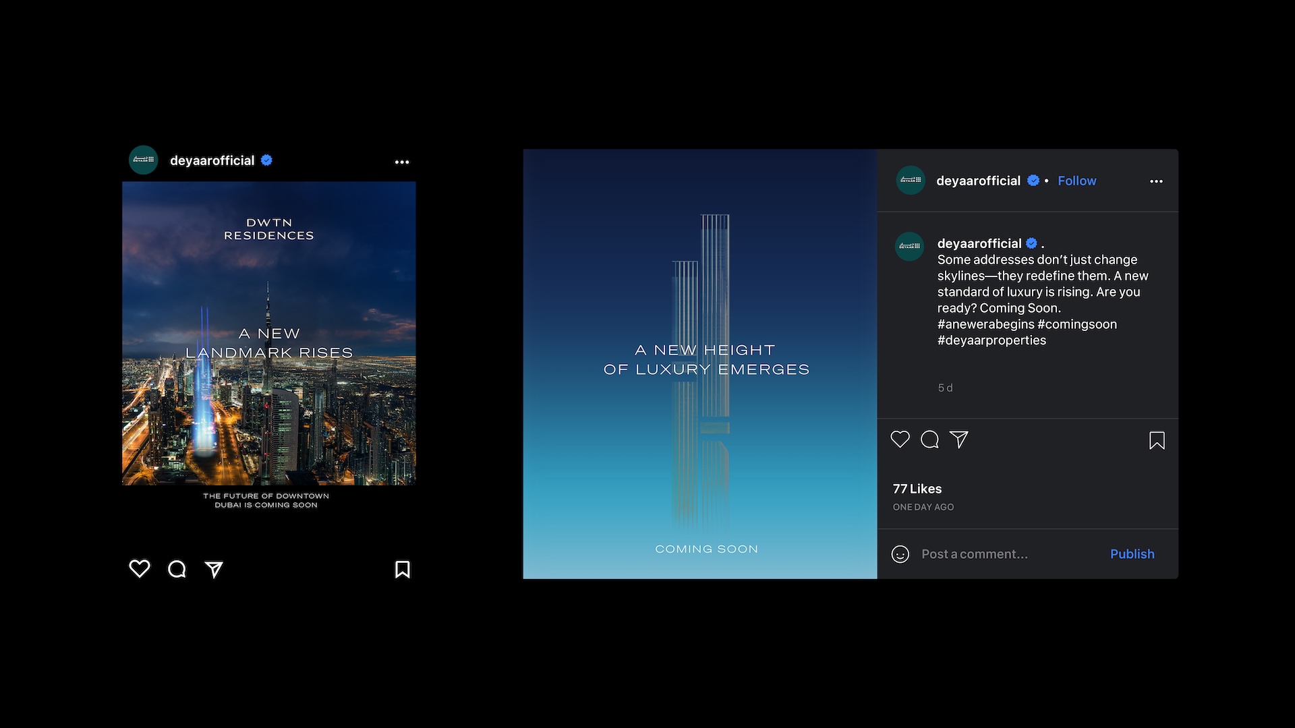Open comments on the left post
This screenshot has height=728, width=1295.
coord(177,570)
